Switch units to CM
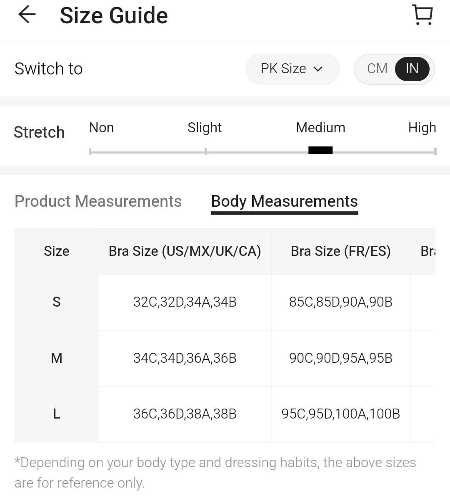Viewport: 450px width, 498px height. coord(377,69)
